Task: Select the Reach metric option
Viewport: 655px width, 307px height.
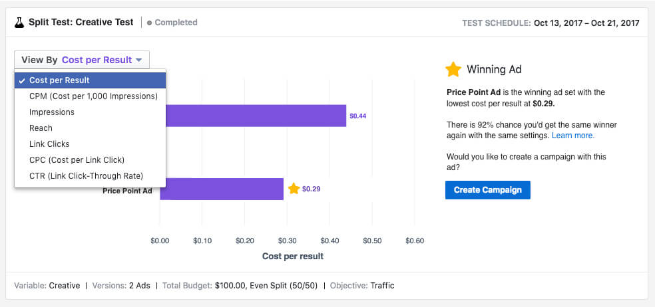Action: [x=41, y=128]
